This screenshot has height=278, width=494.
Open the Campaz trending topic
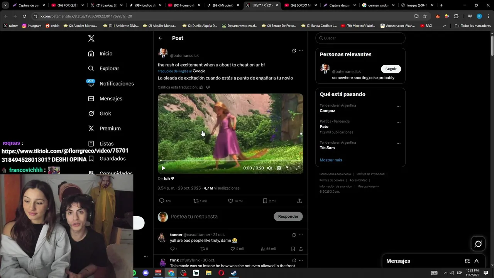click(327, 111)
